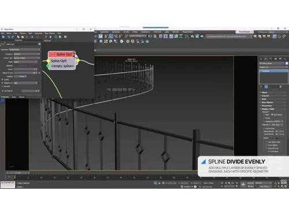Open the Substance menu in 3ds Max
The height and width of the screenshot is (216, 289).
coord(146,32)
